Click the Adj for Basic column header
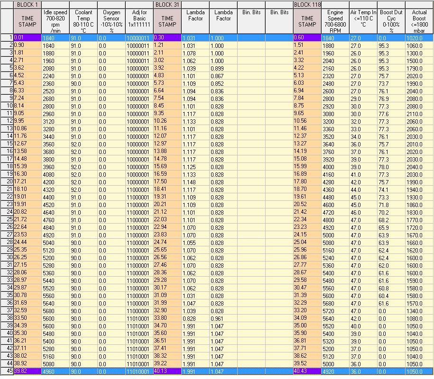This screenshot has width=434, height=379. coord(139,21)
